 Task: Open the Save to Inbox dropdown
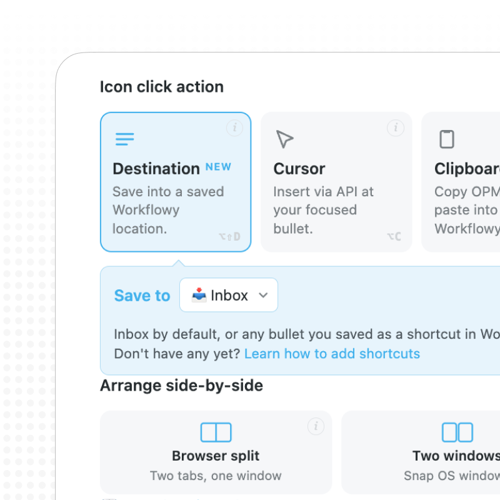coord(229,295)
